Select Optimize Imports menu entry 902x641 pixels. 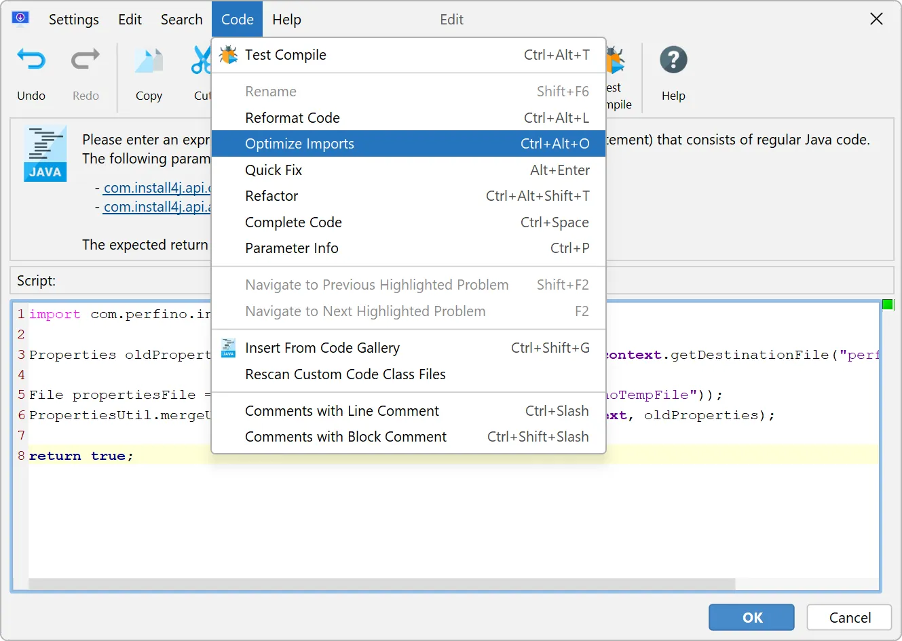[409, 144]
